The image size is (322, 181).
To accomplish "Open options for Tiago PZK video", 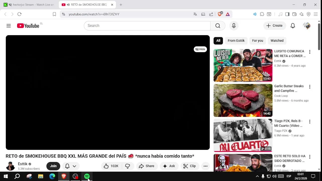I will (310, 122).
